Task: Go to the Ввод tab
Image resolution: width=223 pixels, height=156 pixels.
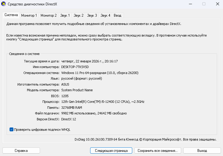Action: click(x=118, y=15)
